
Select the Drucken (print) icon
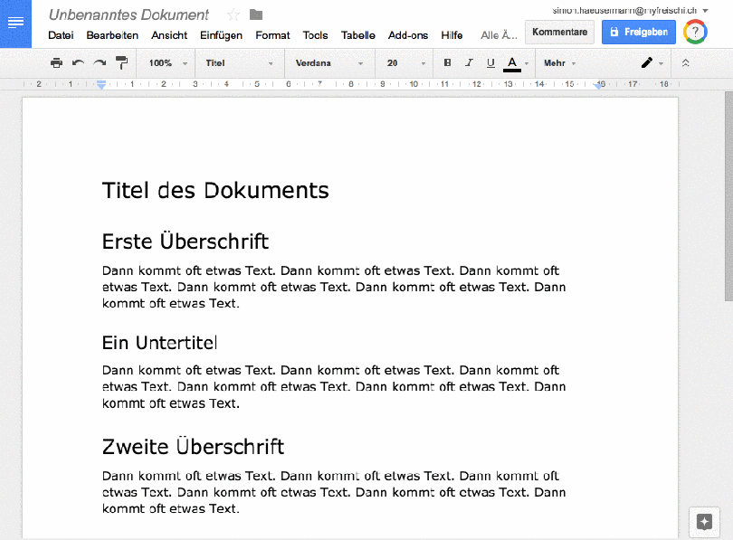tap(56, 63)
